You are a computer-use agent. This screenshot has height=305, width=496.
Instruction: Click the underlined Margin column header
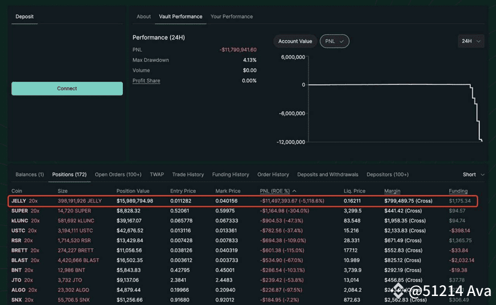coord(392,191)
